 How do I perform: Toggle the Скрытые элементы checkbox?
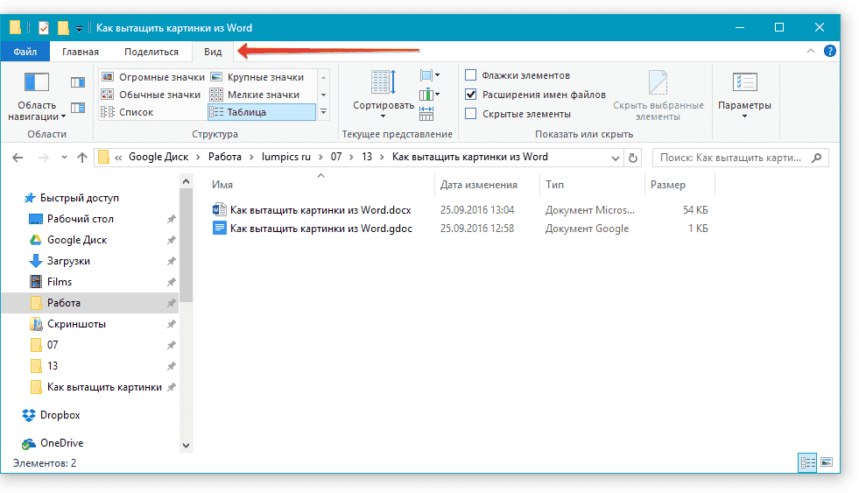pos(471,114)
